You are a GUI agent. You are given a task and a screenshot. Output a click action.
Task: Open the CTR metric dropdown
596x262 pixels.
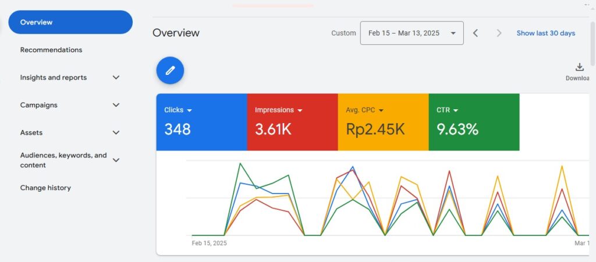click(456, 110)
